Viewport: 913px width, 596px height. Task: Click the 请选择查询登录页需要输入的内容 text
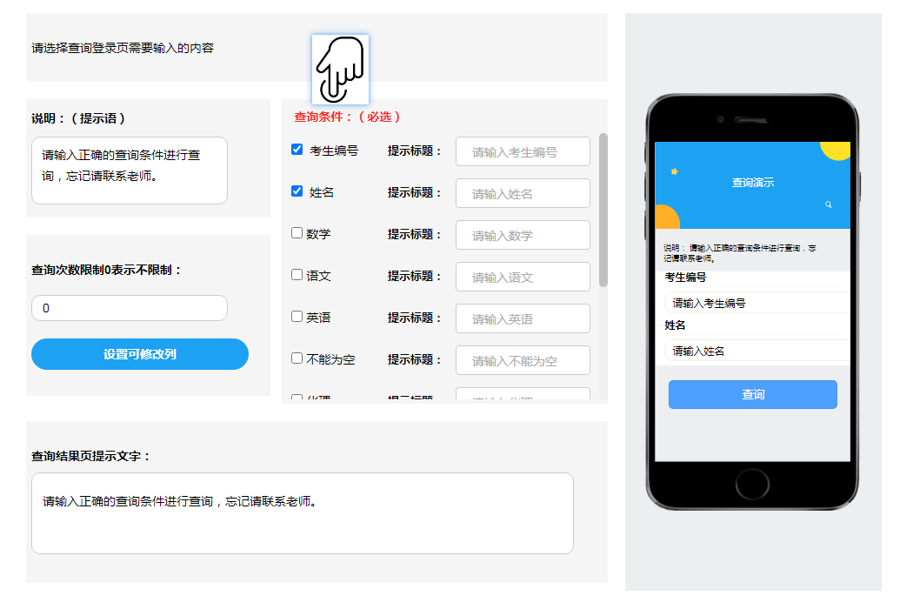(x=123, y=49)
